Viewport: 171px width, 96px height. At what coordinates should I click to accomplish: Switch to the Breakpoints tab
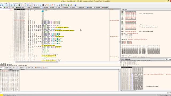(36, 7)
